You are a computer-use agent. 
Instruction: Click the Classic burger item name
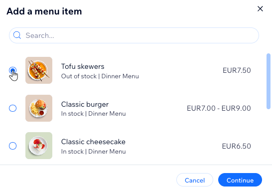coord(85,104)
